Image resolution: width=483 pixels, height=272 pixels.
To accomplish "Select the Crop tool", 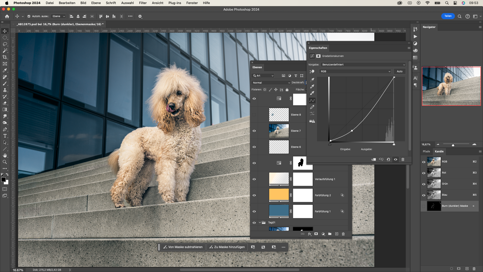I will coord(5,57).
